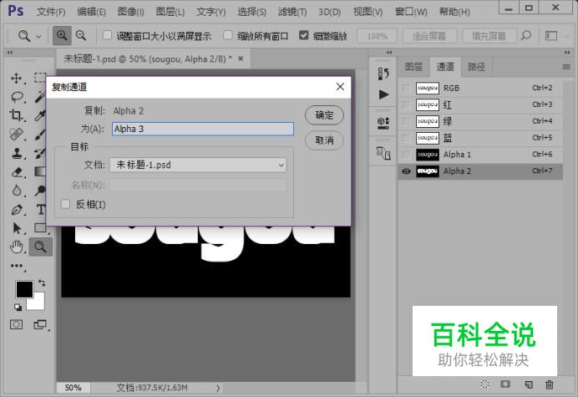Viewport: 578px width, 397px height.
Task: Select the Hand tool
Action: (17, 247)
